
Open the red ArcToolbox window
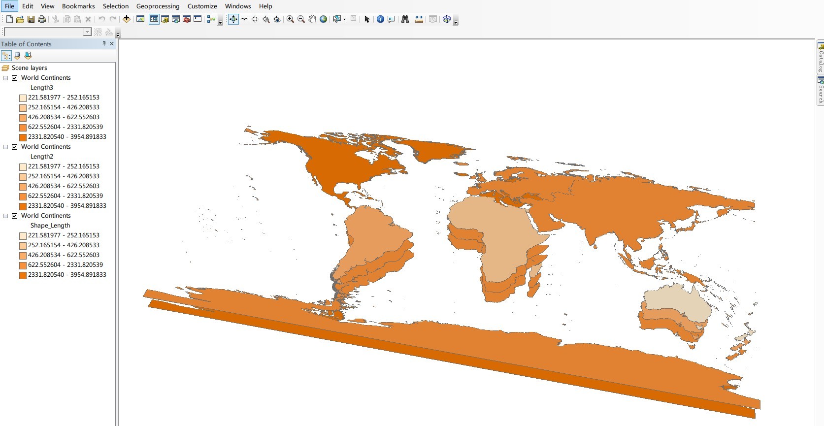[x=187, y=19]
